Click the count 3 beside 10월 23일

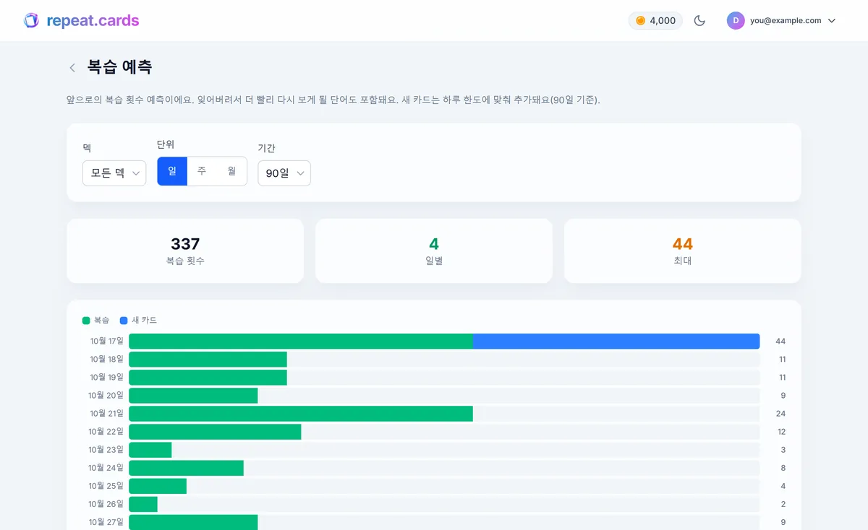coord(783,450)
